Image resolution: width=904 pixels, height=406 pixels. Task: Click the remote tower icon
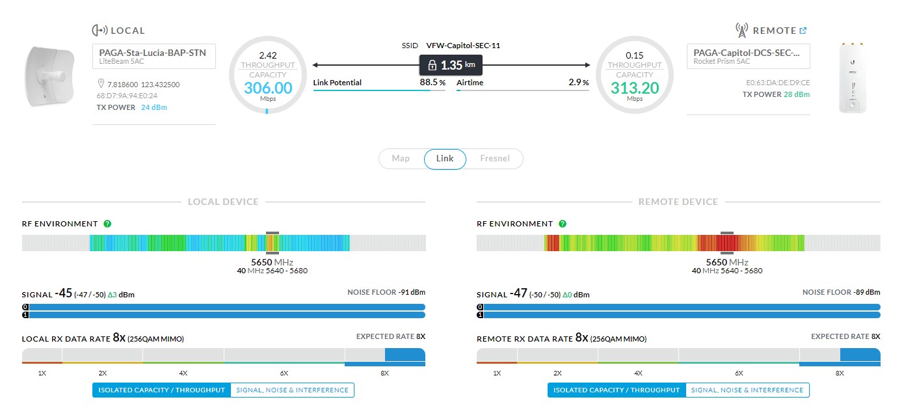pos(741,31)
